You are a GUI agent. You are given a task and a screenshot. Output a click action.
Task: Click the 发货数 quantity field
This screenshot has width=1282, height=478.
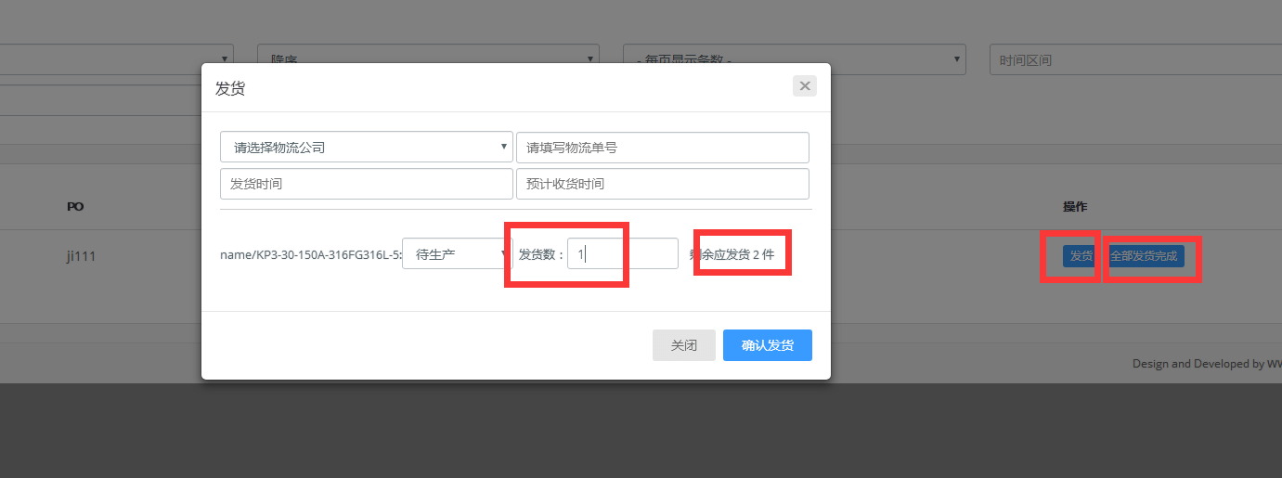click(x=623, y=253)
